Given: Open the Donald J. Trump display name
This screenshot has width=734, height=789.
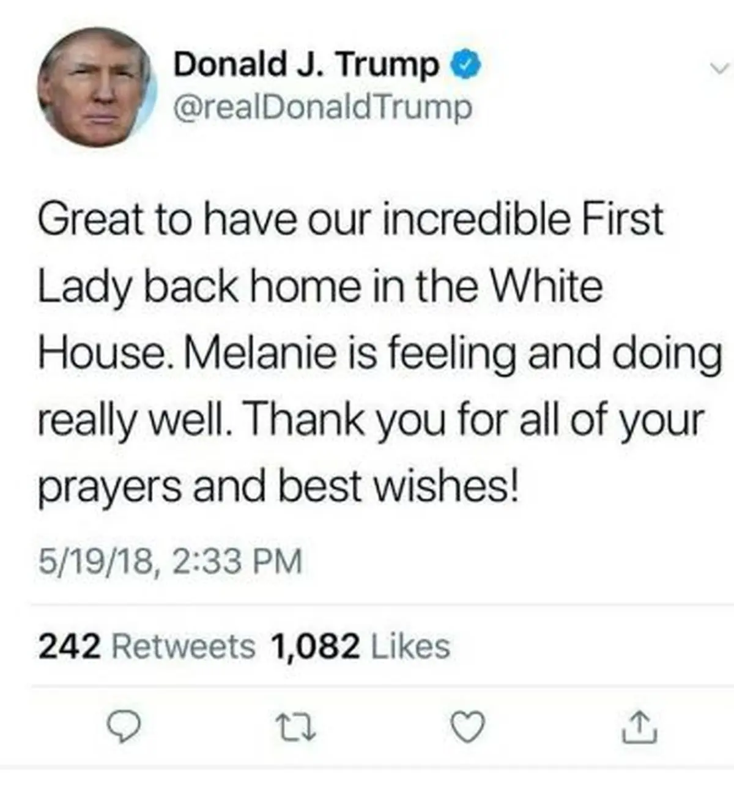Looking at the screenshot, I should (x=306, y=64).
